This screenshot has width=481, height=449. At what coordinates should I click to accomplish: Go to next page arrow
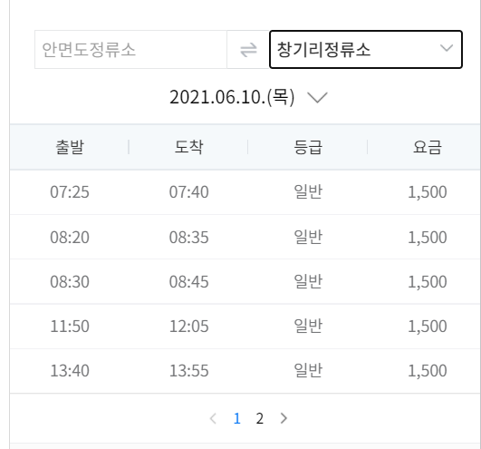point(284,418)
